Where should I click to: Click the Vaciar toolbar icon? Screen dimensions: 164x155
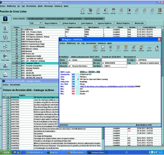(x=106, y=11)
